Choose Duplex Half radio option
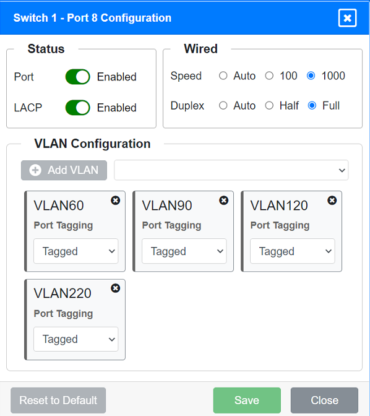The image size is (370, 416). point(269,105)
